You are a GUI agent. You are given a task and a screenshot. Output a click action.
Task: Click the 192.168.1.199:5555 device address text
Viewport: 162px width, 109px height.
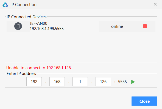point(47,29)
